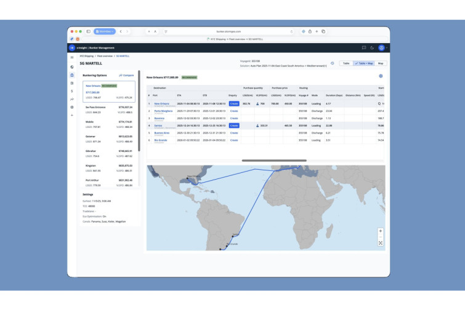Open the user avatar account menu
This screenshot has width=465, height=310.
click(x=382, y=48)
